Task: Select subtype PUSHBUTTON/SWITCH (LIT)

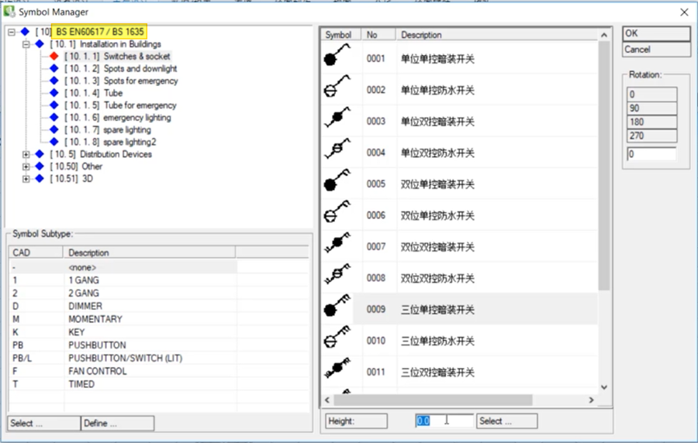Action: (123, 358)
